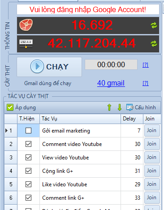This screenshot has height=210, width=164.
Task: Click the Gởi email marketing task name
Action: coord(66,131)
